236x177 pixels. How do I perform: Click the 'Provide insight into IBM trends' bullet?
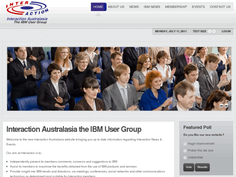tap(87, 174)
